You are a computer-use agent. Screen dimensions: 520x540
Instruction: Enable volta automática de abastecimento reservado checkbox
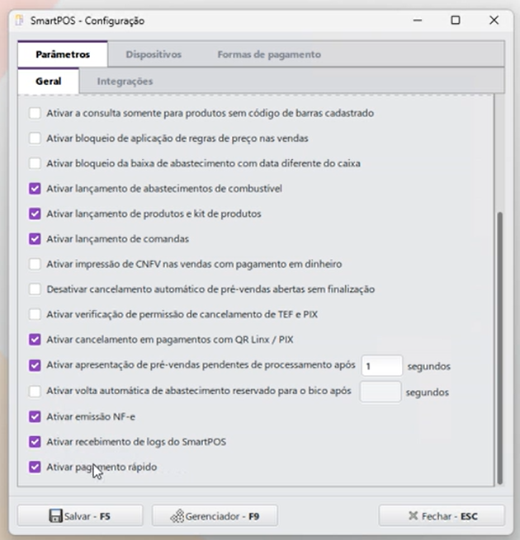click(35, 392)
